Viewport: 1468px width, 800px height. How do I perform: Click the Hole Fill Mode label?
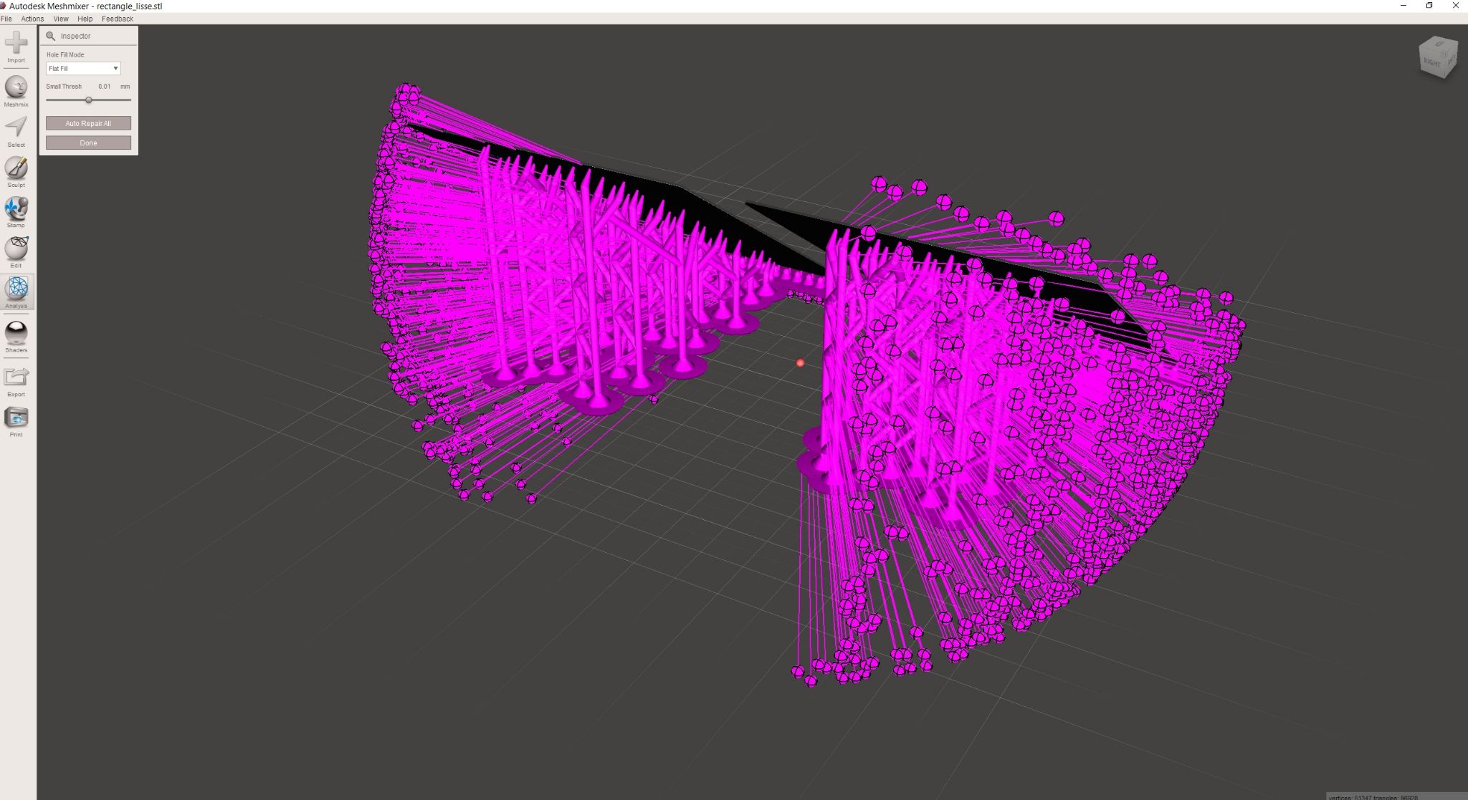pos(65,54)
